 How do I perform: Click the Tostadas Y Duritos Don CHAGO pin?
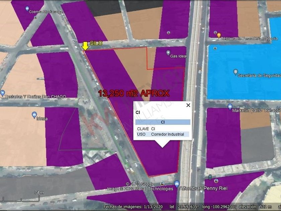coord(2,93)
